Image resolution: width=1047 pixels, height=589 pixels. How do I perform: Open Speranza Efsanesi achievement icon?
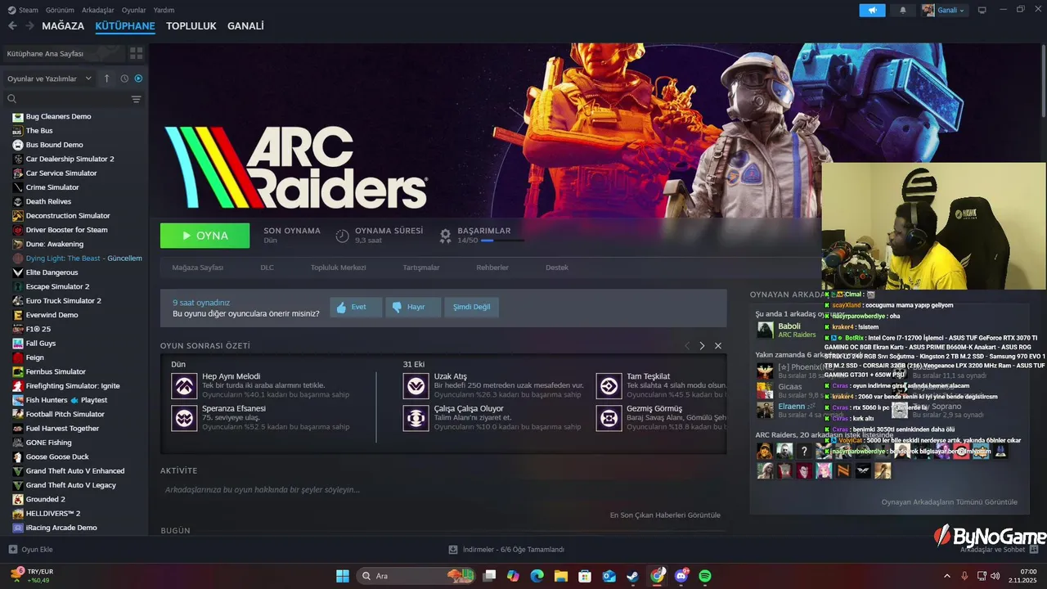tap(184, 417)
